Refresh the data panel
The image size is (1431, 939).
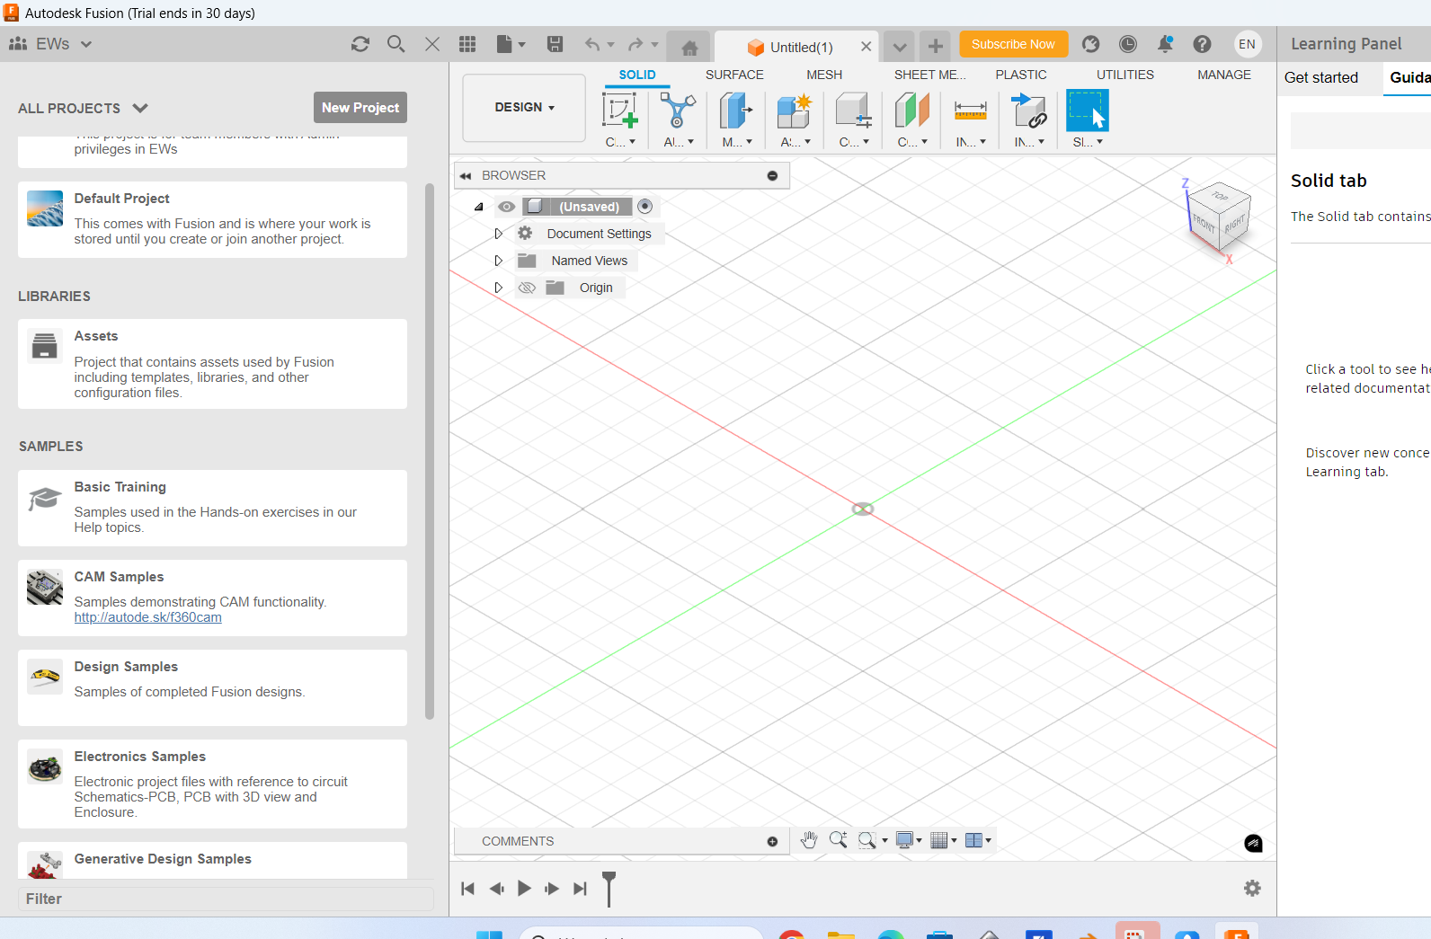point(360,44)
